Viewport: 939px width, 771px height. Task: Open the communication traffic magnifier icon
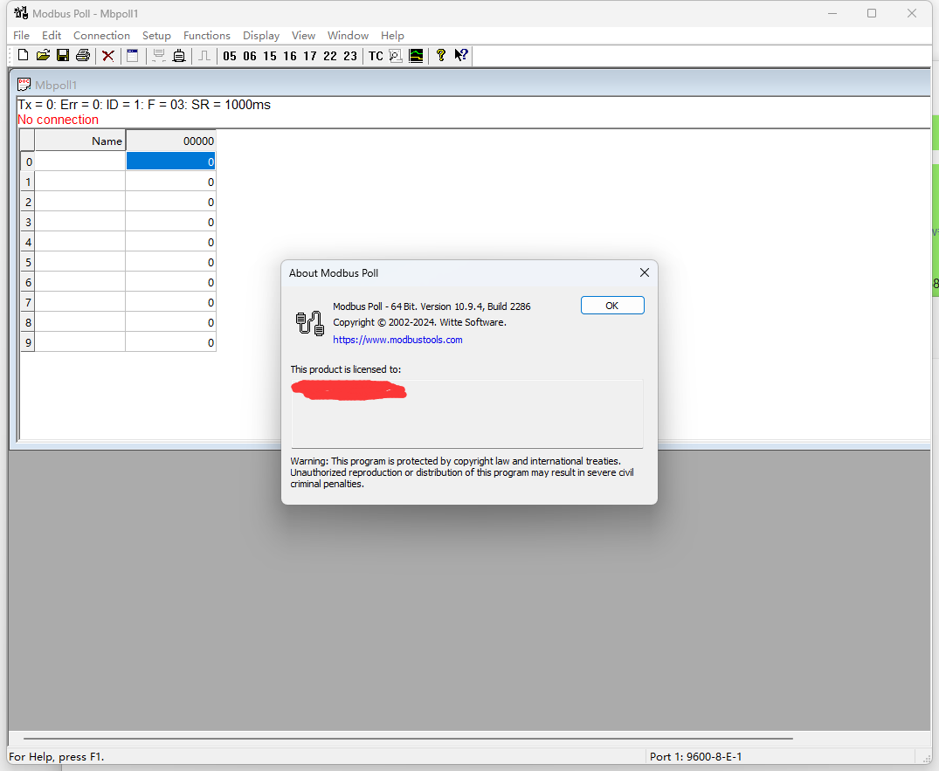[x=395, y=56]
